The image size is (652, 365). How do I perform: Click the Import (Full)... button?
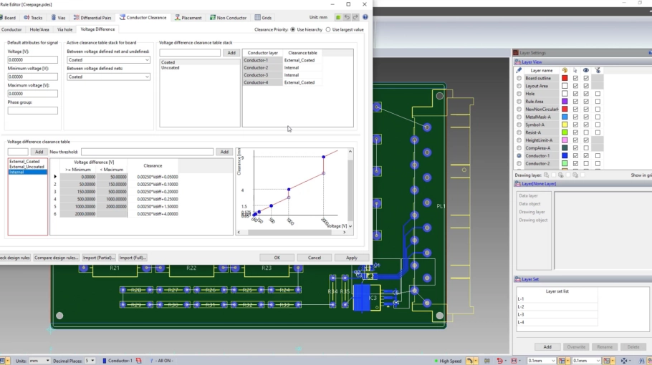point(134,258)
